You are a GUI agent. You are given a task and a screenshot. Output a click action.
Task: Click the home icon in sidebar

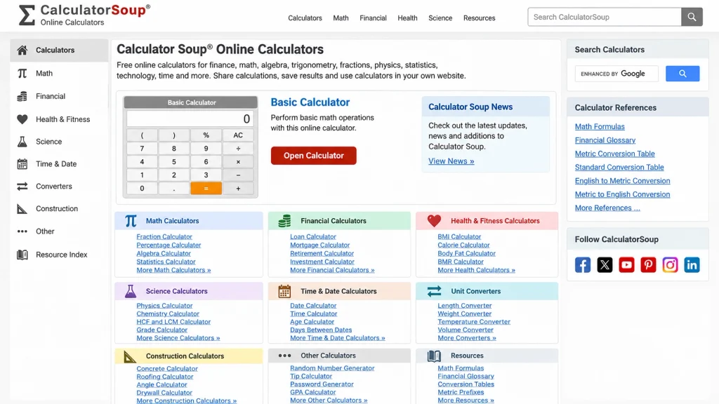22,50
